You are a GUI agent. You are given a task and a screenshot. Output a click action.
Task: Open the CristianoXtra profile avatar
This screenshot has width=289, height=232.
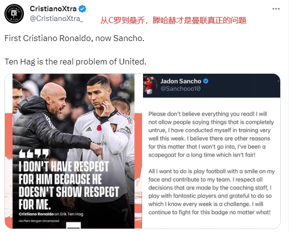coord(14,14)
